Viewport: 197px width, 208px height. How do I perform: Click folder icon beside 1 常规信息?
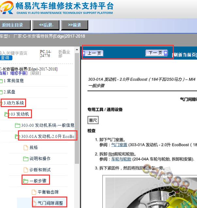1,81
